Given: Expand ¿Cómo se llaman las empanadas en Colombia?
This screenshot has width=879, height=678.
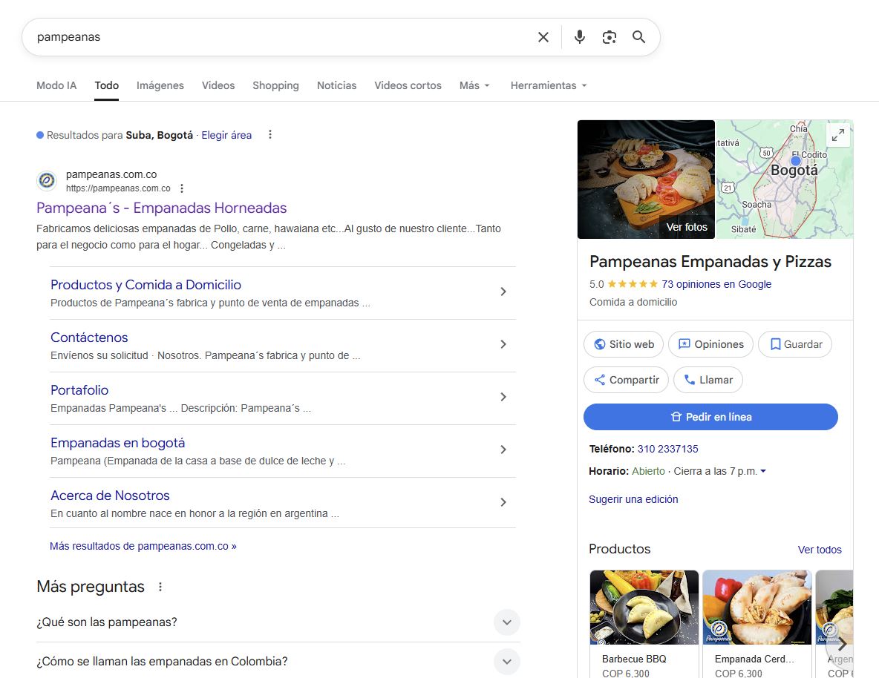Looking at the screenshot, I should pyautogui.click(x=507, y=661).
